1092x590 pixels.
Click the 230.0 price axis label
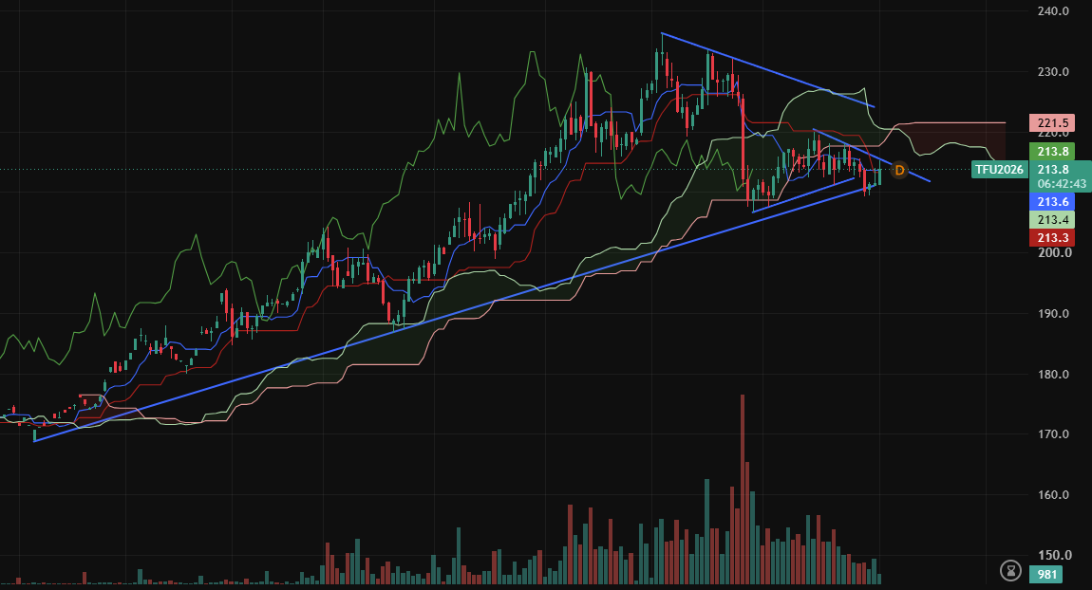click(1052, 72)
